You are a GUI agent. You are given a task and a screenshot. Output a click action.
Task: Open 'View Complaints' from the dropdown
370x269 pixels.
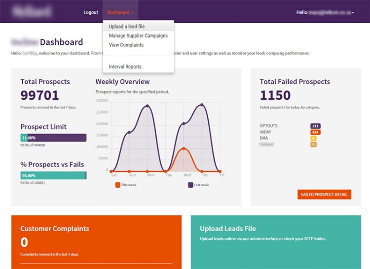126,45
